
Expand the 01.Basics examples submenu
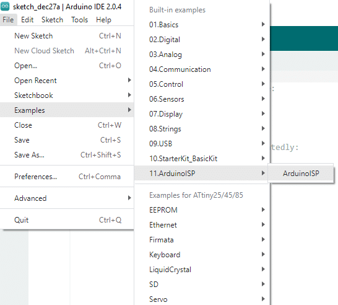pyautogui.click(x=202, y=25)
